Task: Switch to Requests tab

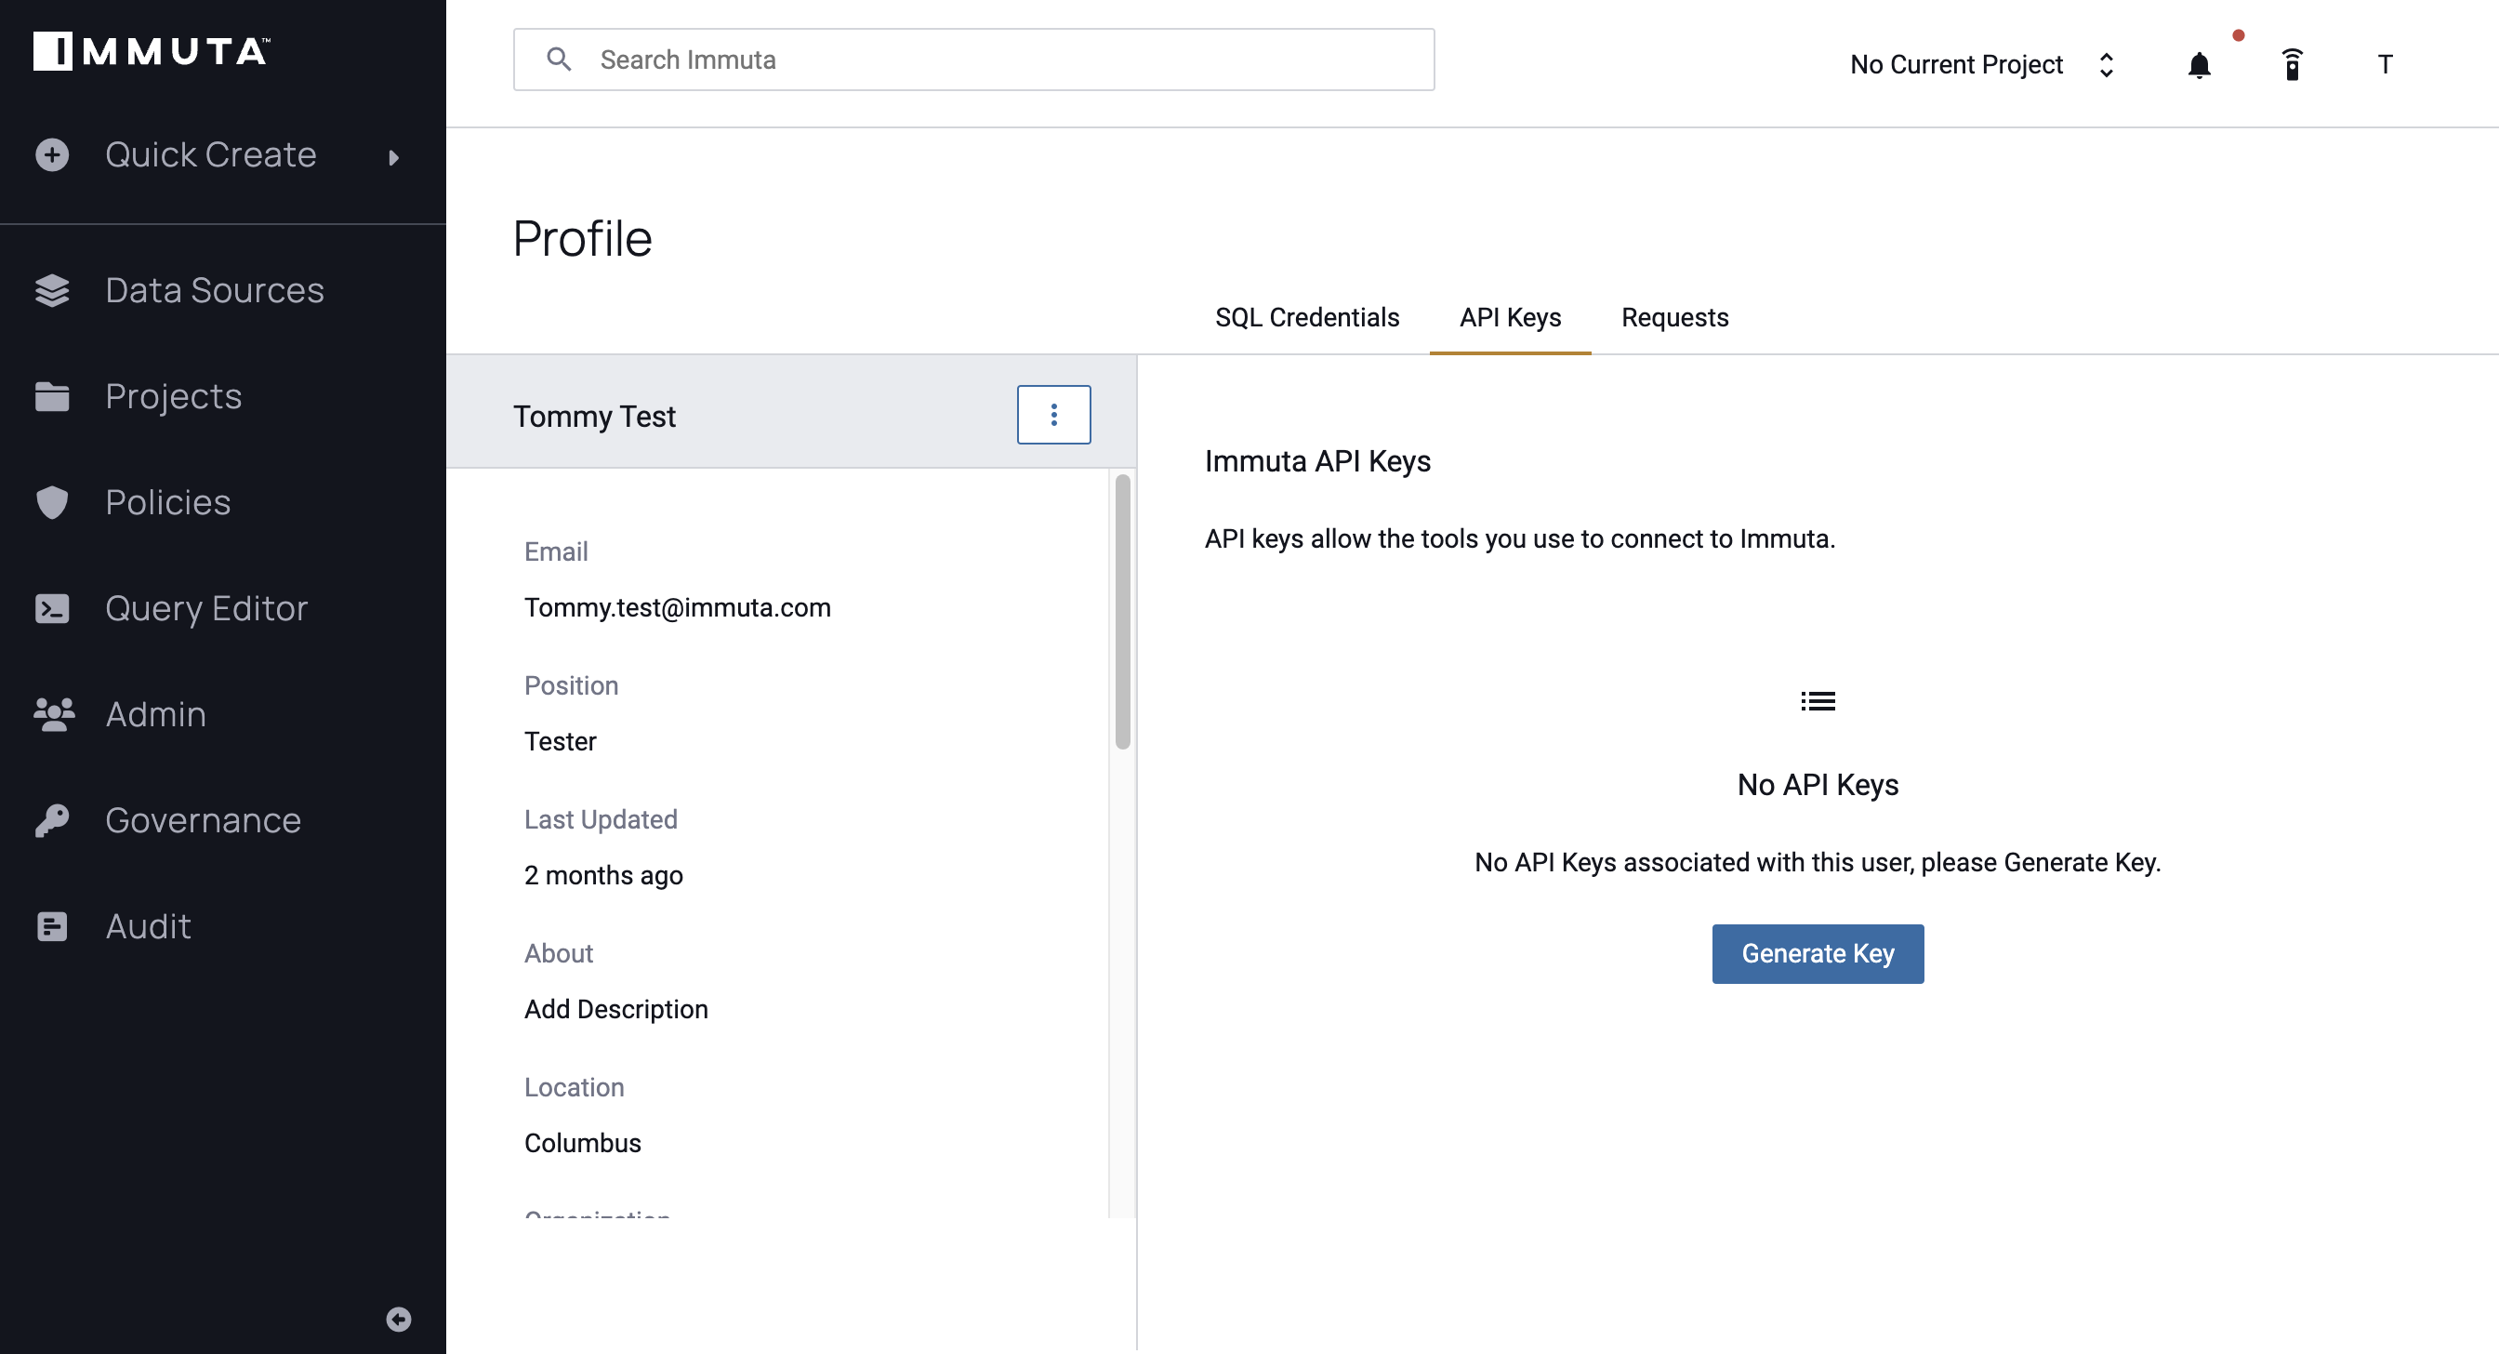Action: coord(1674,317)
